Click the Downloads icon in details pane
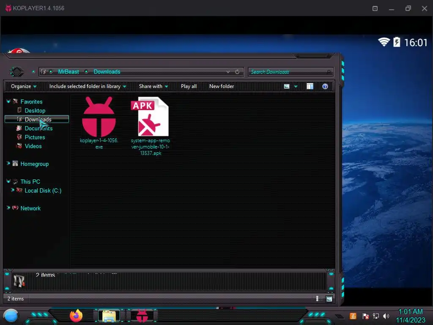Viewport: 433px width, 325px height. point(19,281)
